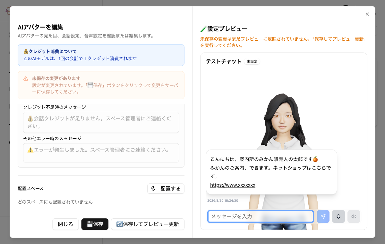The width and height of the screenshot is (385, 244).
Task: Start voice input with microphone icon
Action: pos(338,216)
